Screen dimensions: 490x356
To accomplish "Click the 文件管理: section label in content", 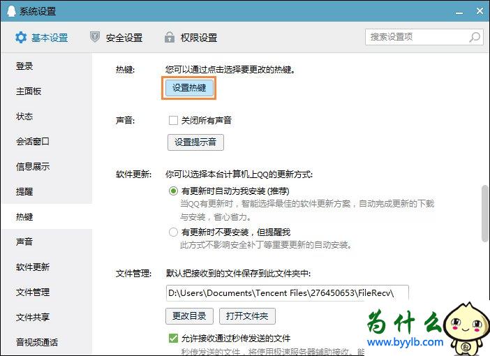I will 133,274.
